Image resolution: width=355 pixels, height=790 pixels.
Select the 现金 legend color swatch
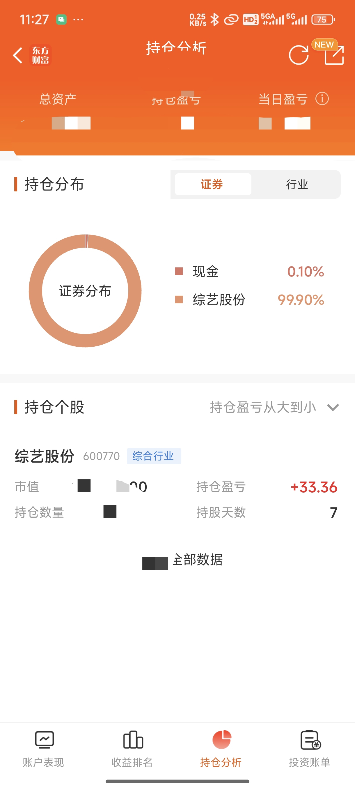click(x=179, y=271)
